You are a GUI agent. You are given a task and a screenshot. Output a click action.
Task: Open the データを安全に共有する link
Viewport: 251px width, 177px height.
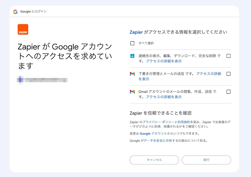161,141
